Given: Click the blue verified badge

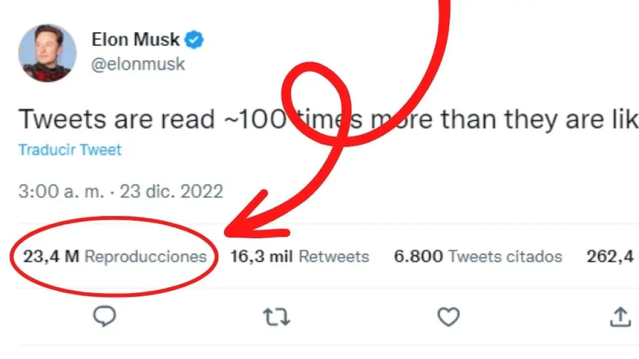Looking at the screenshot, I should 194,39.
